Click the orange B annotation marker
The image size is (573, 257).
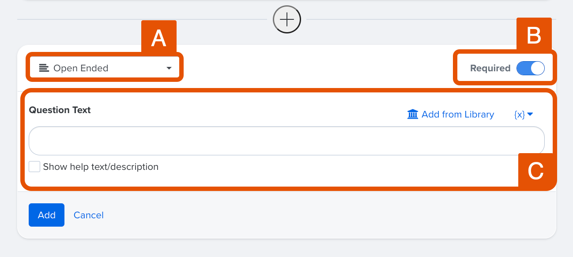534,35
